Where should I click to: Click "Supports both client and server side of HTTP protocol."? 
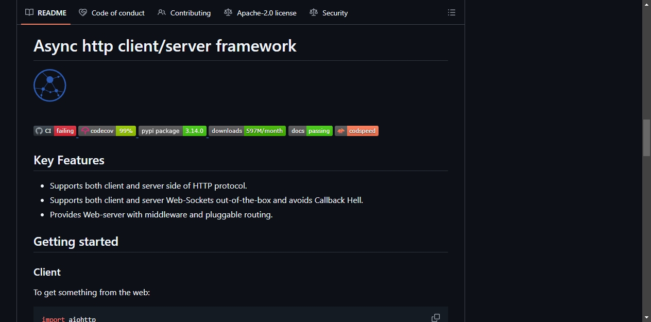point(148,185)
